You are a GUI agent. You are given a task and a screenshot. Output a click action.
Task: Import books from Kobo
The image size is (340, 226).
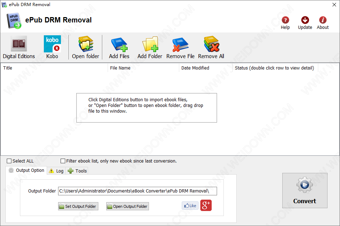52,47
